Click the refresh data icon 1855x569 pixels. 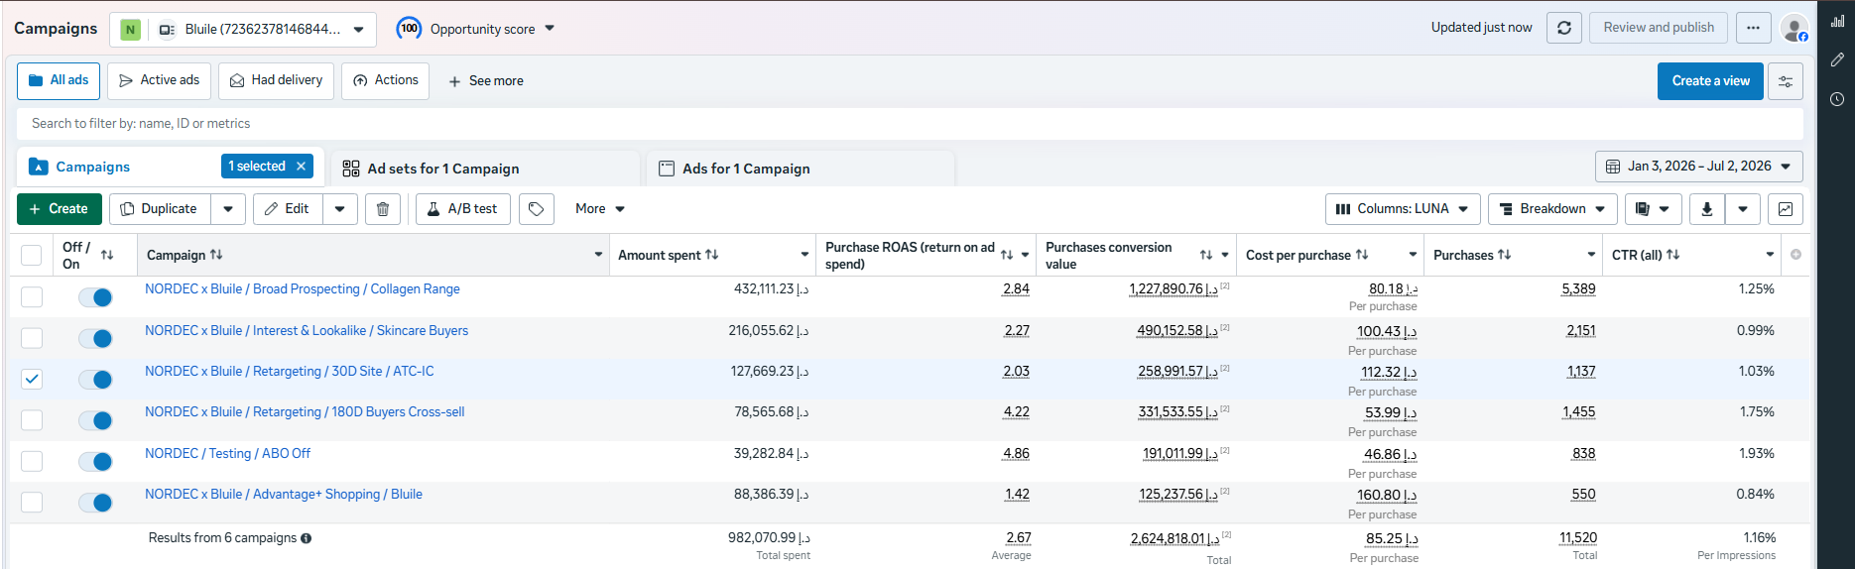pos(1564,28)
